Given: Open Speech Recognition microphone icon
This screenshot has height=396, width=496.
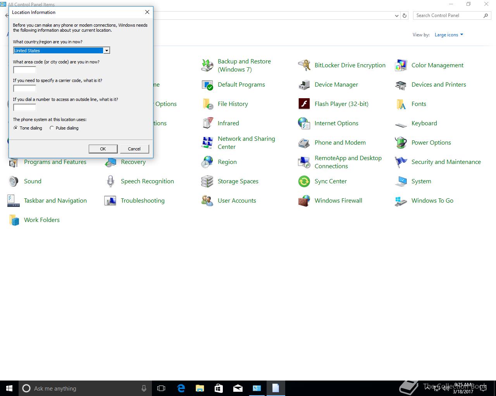Looking at the screenshot, I should coord(110,181).
